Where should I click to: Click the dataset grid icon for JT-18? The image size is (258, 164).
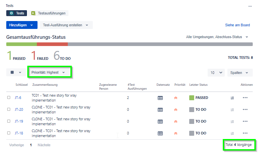(x=160, y=133)
